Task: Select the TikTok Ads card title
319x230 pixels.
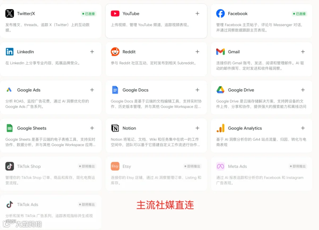Action: [x=28, y=204]
